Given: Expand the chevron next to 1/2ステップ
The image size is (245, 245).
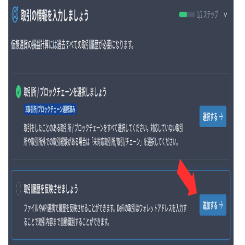Looking at the screenshot, I should tap(225, 15).
